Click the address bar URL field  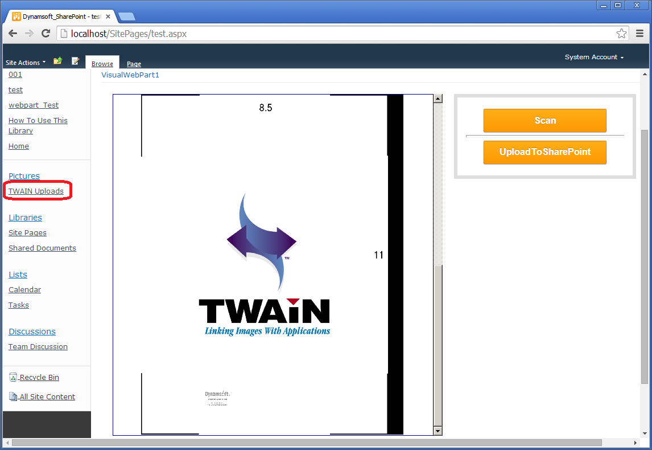pos(341,34)
